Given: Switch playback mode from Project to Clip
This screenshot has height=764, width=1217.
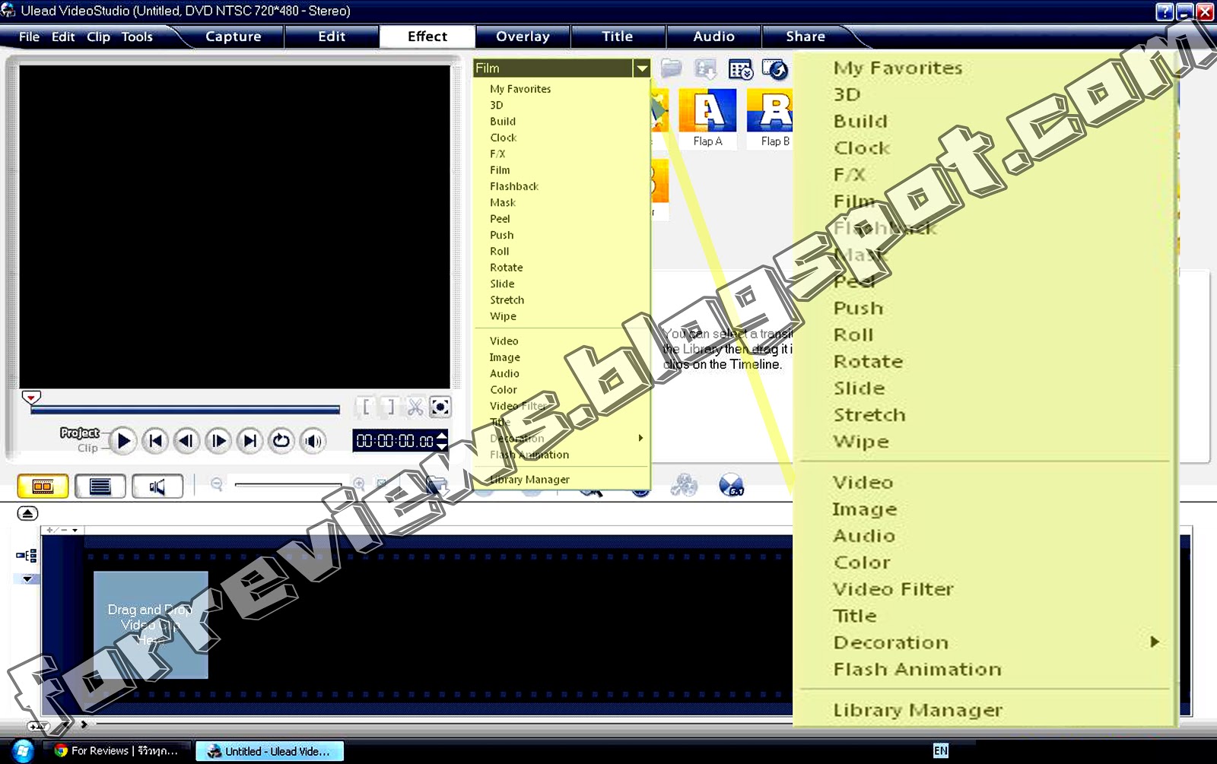Looking at the screenshot, I should [88, 448].
